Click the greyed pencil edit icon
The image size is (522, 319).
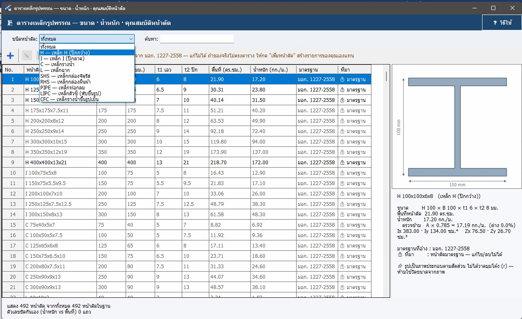point(27,56)
